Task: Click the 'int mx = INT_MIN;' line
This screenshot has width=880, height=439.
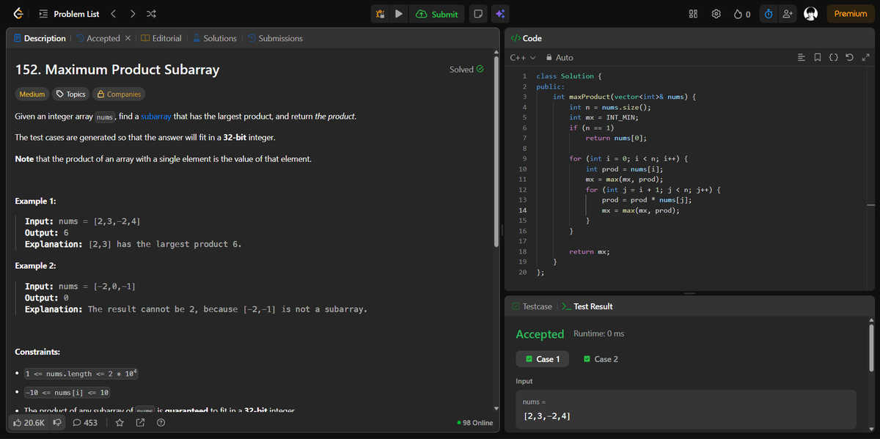Action: click(604, 117)
